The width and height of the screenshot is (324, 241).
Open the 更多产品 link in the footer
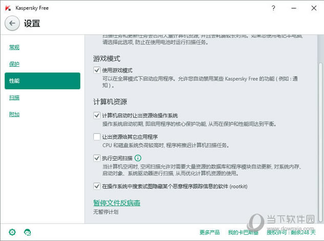pyautogui.click(x=210, y=232)
